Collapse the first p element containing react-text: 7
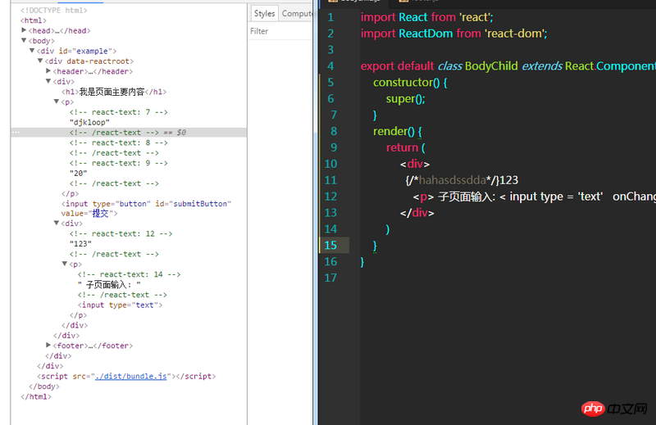The image size is (656, 425). [57, 102]
